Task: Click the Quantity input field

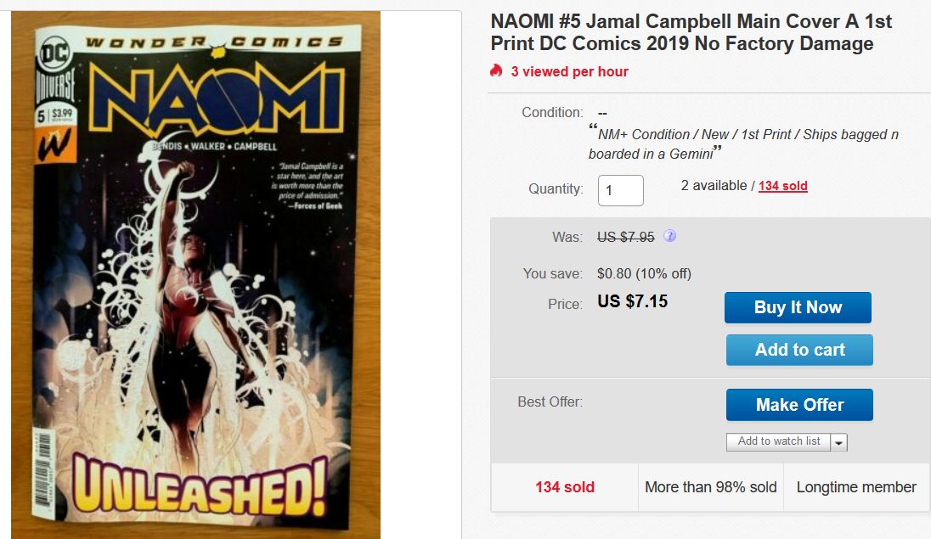Action: [620, 189]
